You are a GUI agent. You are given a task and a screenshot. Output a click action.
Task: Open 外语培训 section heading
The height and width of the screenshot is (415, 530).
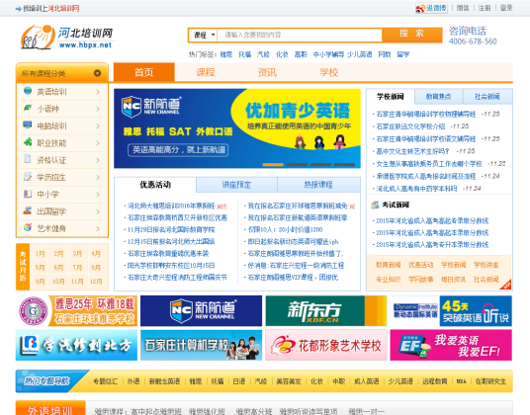[50, 409]
